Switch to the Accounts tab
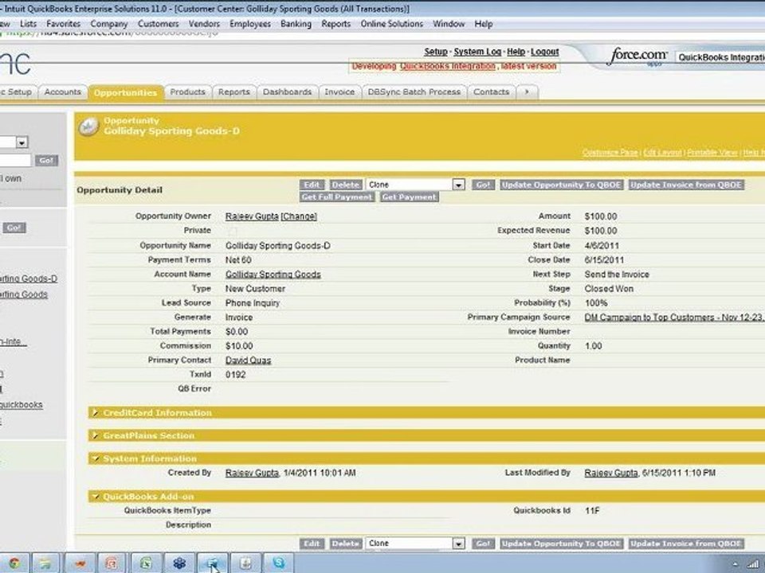The height and width of the screenshot is (573, 765). coord(62,92)
